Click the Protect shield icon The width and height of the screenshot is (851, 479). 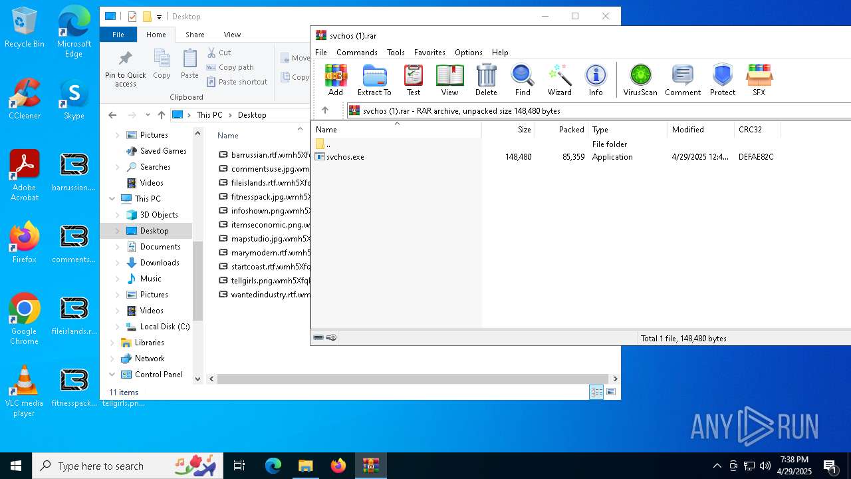[x=723, y=80]
